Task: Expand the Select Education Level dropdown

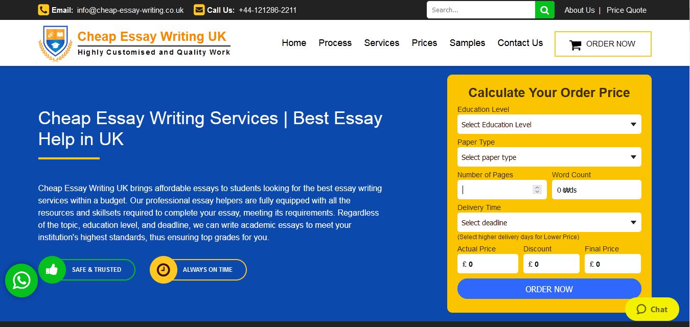Action: click(549, 124)
